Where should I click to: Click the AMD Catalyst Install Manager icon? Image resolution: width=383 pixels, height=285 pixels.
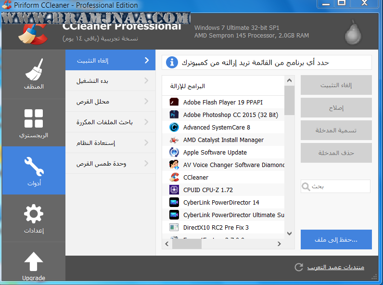pos(174,140)
